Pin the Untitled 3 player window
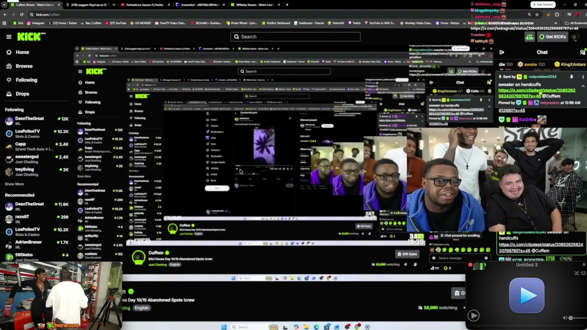The width and height of the screenshot is (587, 330). [584, 265]
